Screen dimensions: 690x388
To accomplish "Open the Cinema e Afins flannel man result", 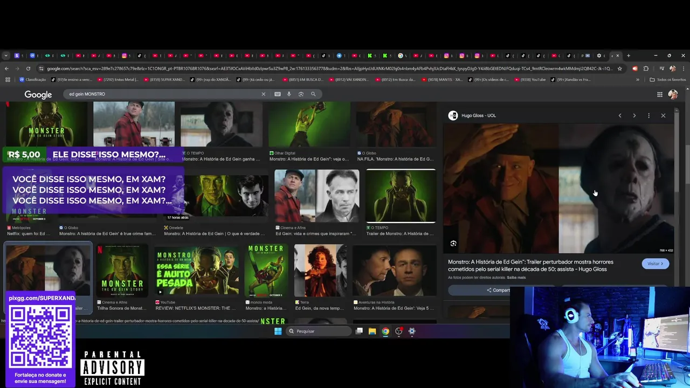I will coord(316,196).
